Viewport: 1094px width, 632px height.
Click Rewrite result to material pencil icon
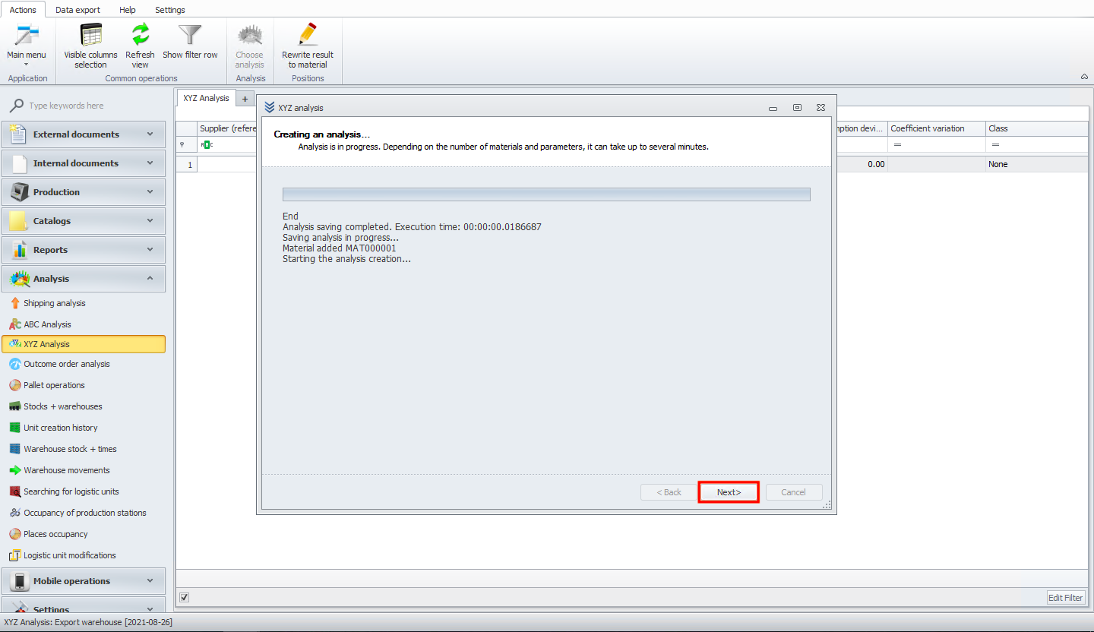tap(308, 35)
